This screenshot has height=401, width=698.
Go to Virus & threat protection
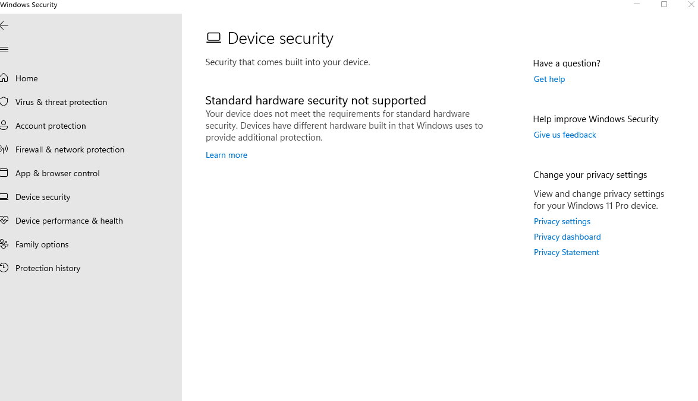click(x=61, y=102)
